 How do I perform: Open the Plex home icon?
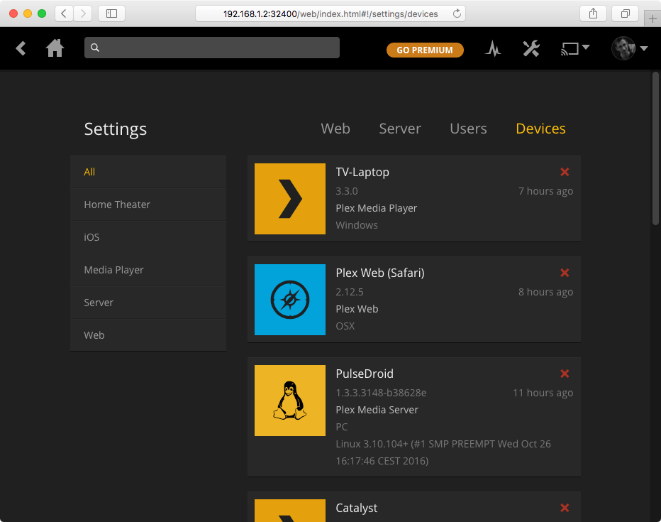pos(55,48)
